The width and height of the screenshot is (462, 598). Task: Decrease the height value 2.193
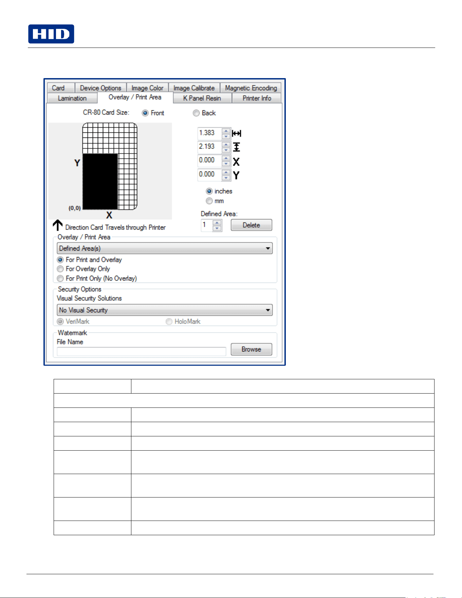[x=226, y=150]
